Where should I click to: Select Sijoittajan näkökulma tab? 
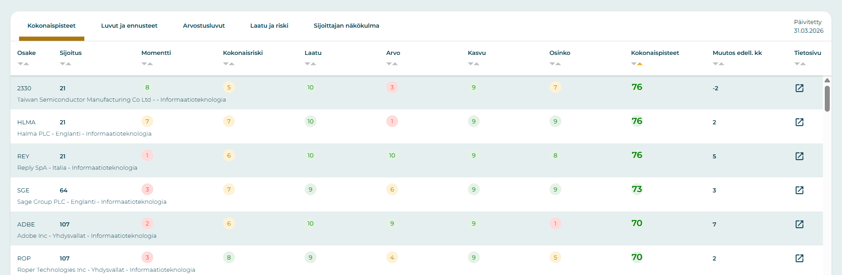coord(346,26)
